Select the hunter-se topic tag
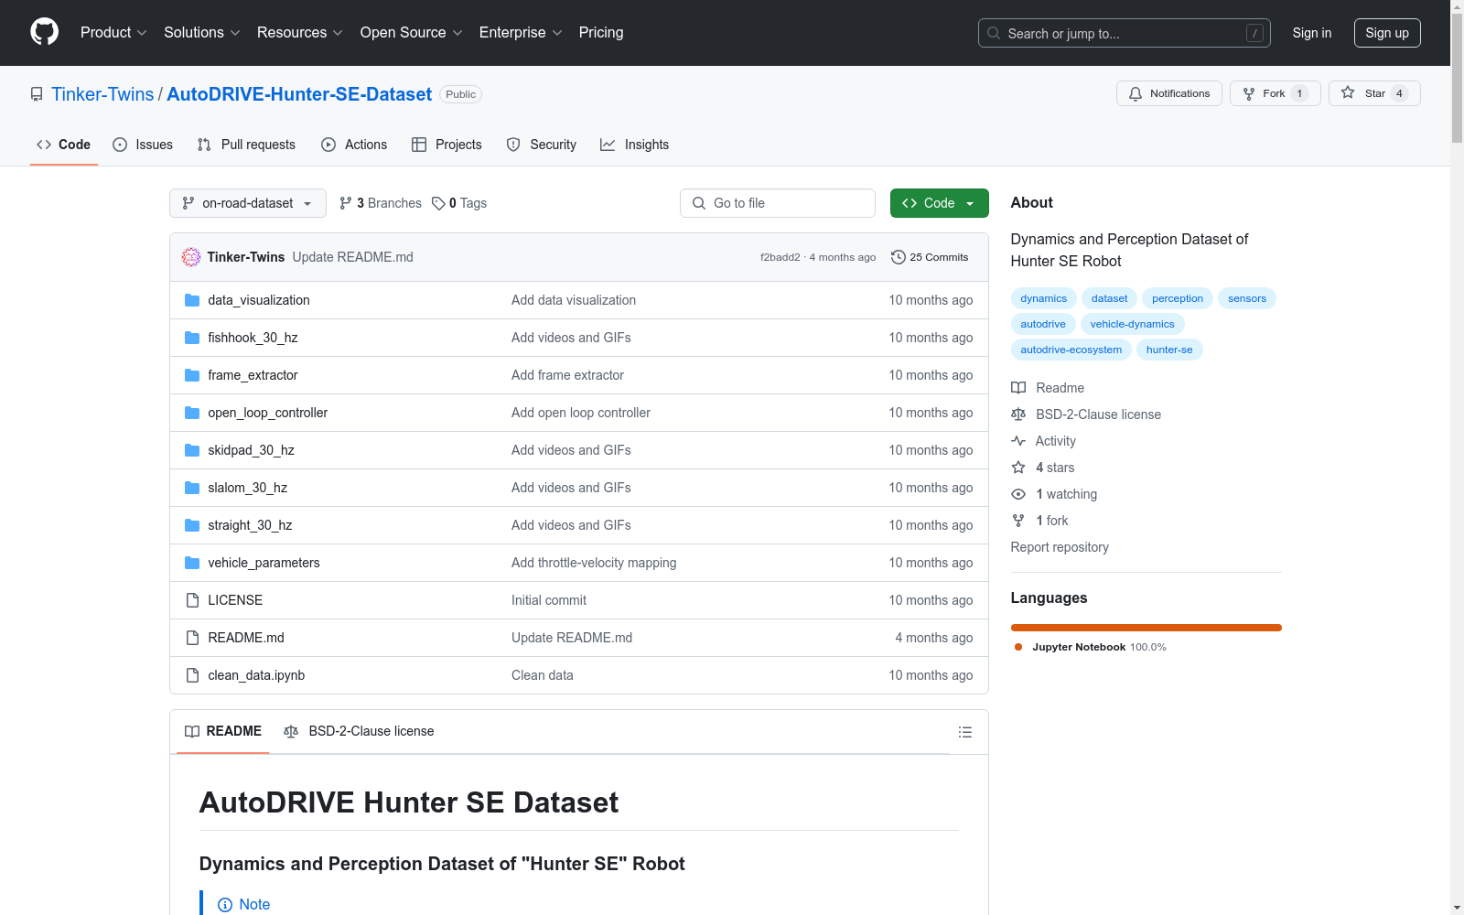The image size is (1464, 915). 1169,350
